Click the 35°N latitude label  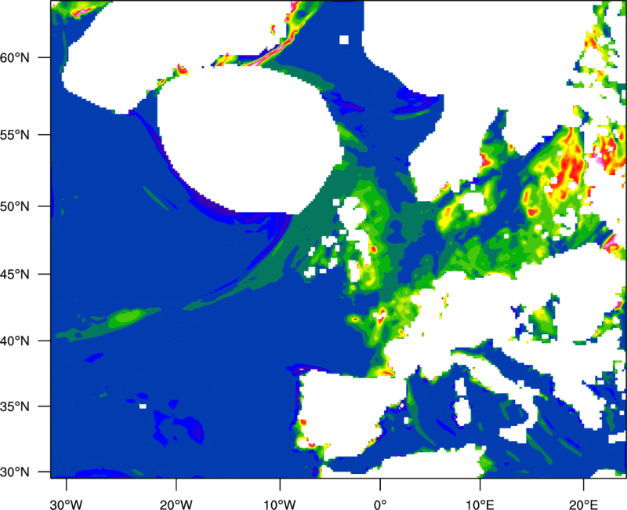coord(15,406)
